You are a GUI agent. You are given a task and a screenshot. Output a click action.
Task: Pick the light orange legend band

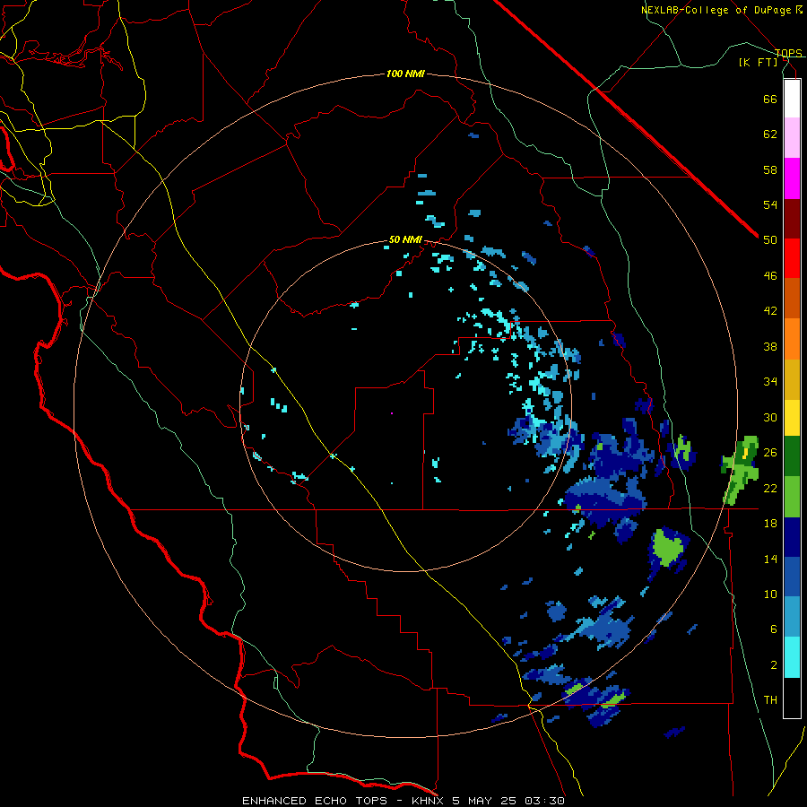coord(792,339)
